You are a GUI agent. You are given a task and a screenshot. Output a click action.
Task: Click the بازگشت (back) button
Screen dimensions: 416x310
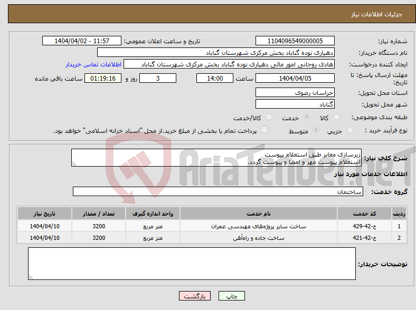point(195,296)
